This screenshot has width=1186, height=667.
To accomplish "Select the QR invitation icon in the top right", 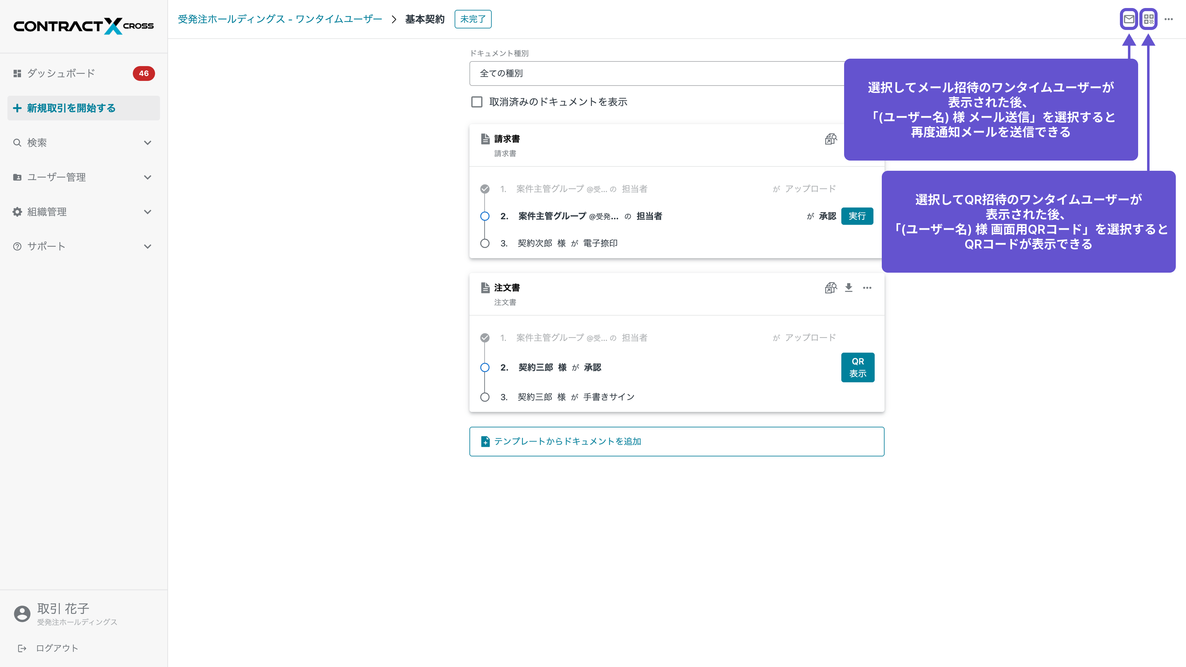I will click(x=1149, y=19).
